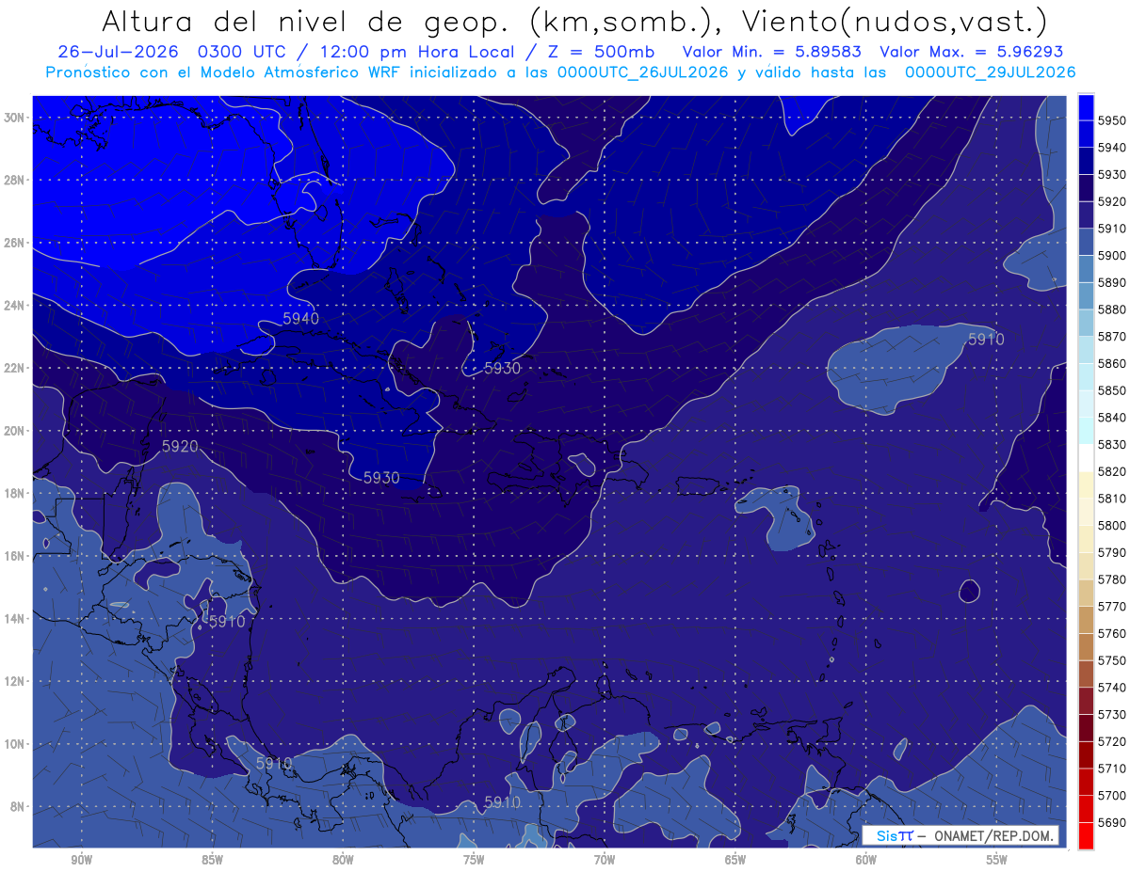This screenshot has width=1130, height=872.
Task: Click 'Valor Max. = 5.96293' readout
Action: [x=972, y=52]
